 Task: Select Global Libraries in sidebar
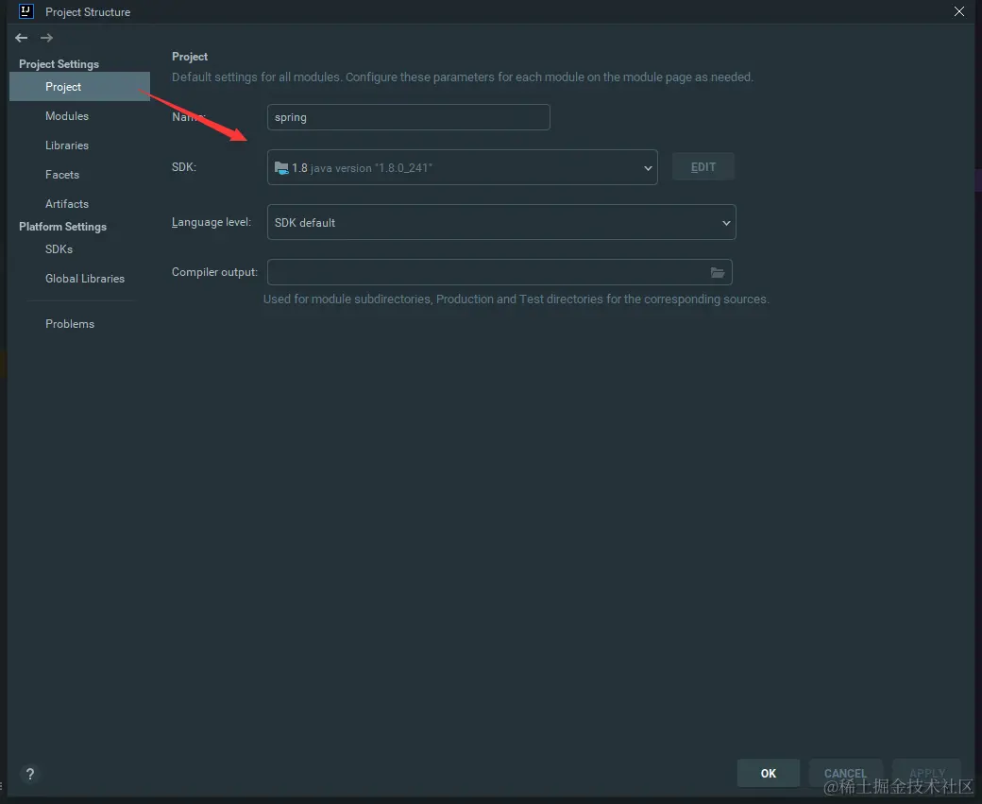85,279
